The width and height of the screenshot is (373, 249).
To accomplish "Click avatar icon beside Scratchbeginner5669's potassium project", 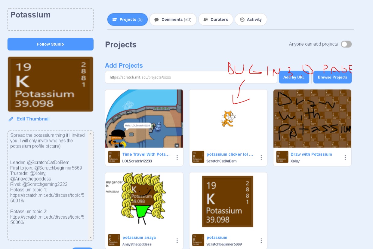I will click(x=198, y=240).
